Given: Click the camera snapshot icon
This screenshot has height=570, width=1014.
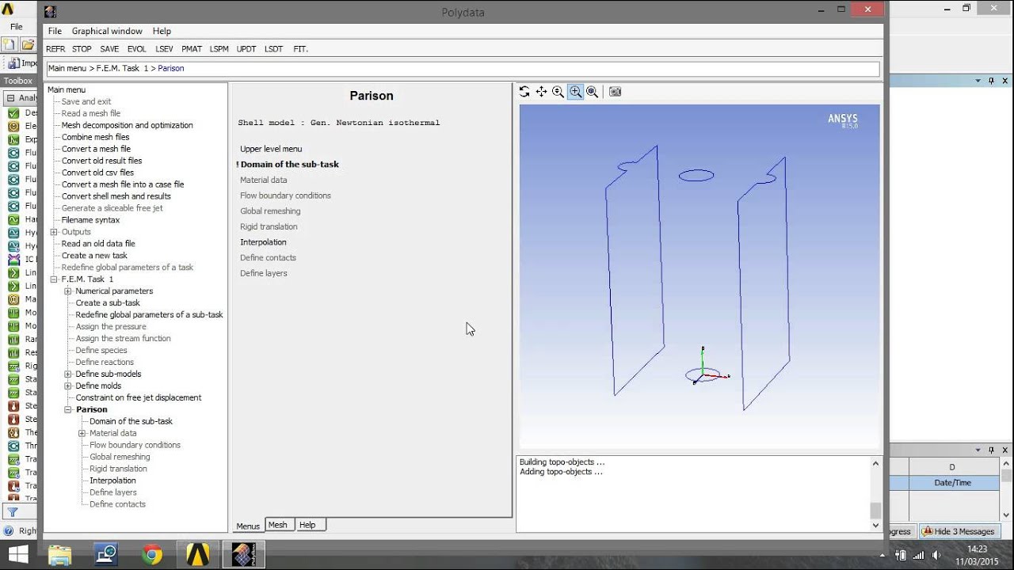Looking at the screenshot, I should tap(615, 92).
